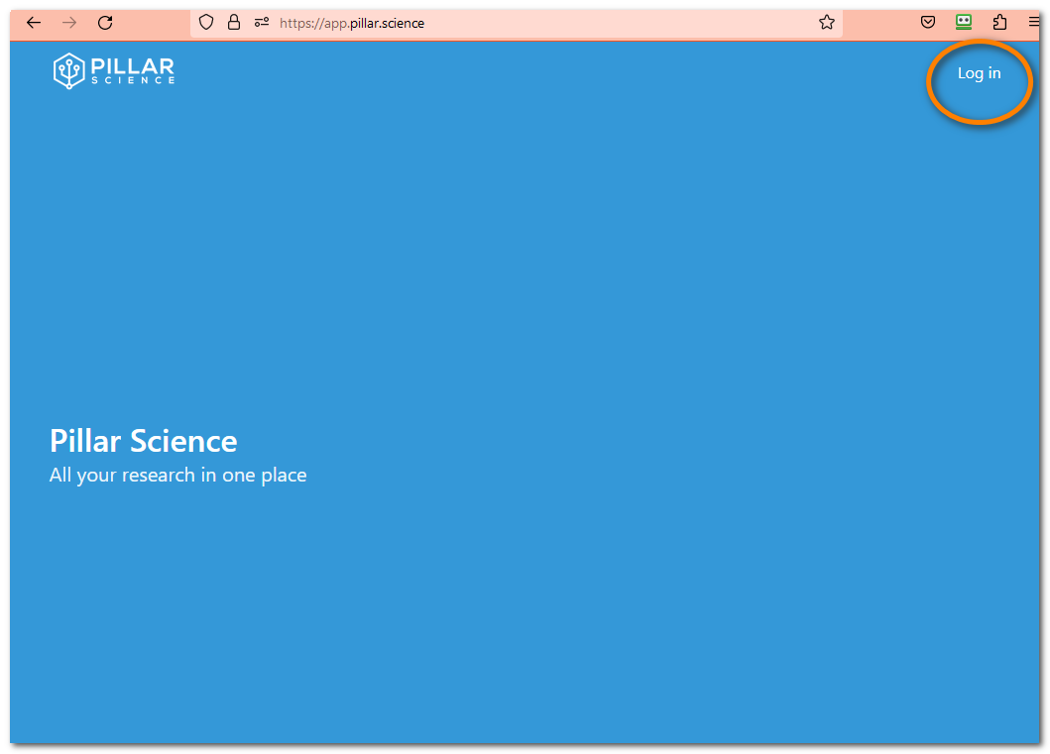Select the Pillar Science hexagon logo
Screen dimensions: 1050x754
tap(67, 70)
